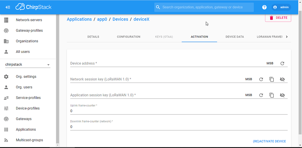Open All users in sidebar

click(28, 52)
